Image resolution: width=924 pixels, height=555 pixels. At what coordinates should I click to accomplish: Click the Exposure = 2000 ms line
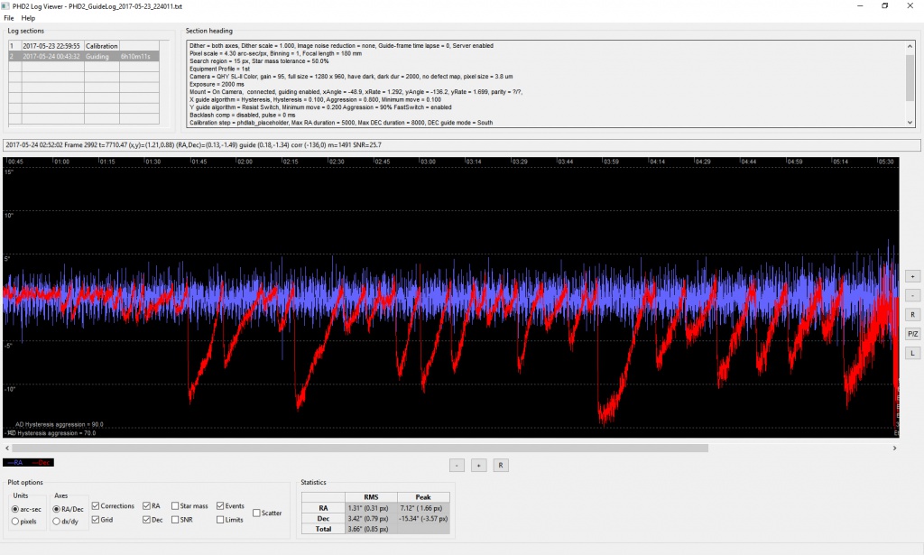[x=215, y=84]
